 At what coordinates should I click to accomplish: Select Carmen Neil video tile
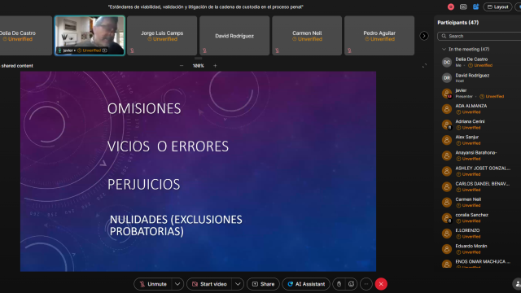coord(307,35)
